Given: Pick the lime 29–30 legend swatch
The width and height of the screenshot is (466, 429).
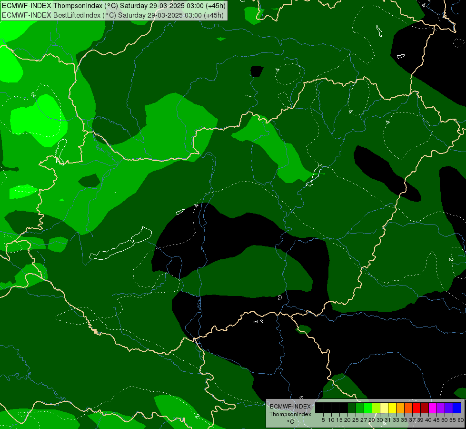Looking at the screenshot, I should pyautogui.click(x=376, y=408).
